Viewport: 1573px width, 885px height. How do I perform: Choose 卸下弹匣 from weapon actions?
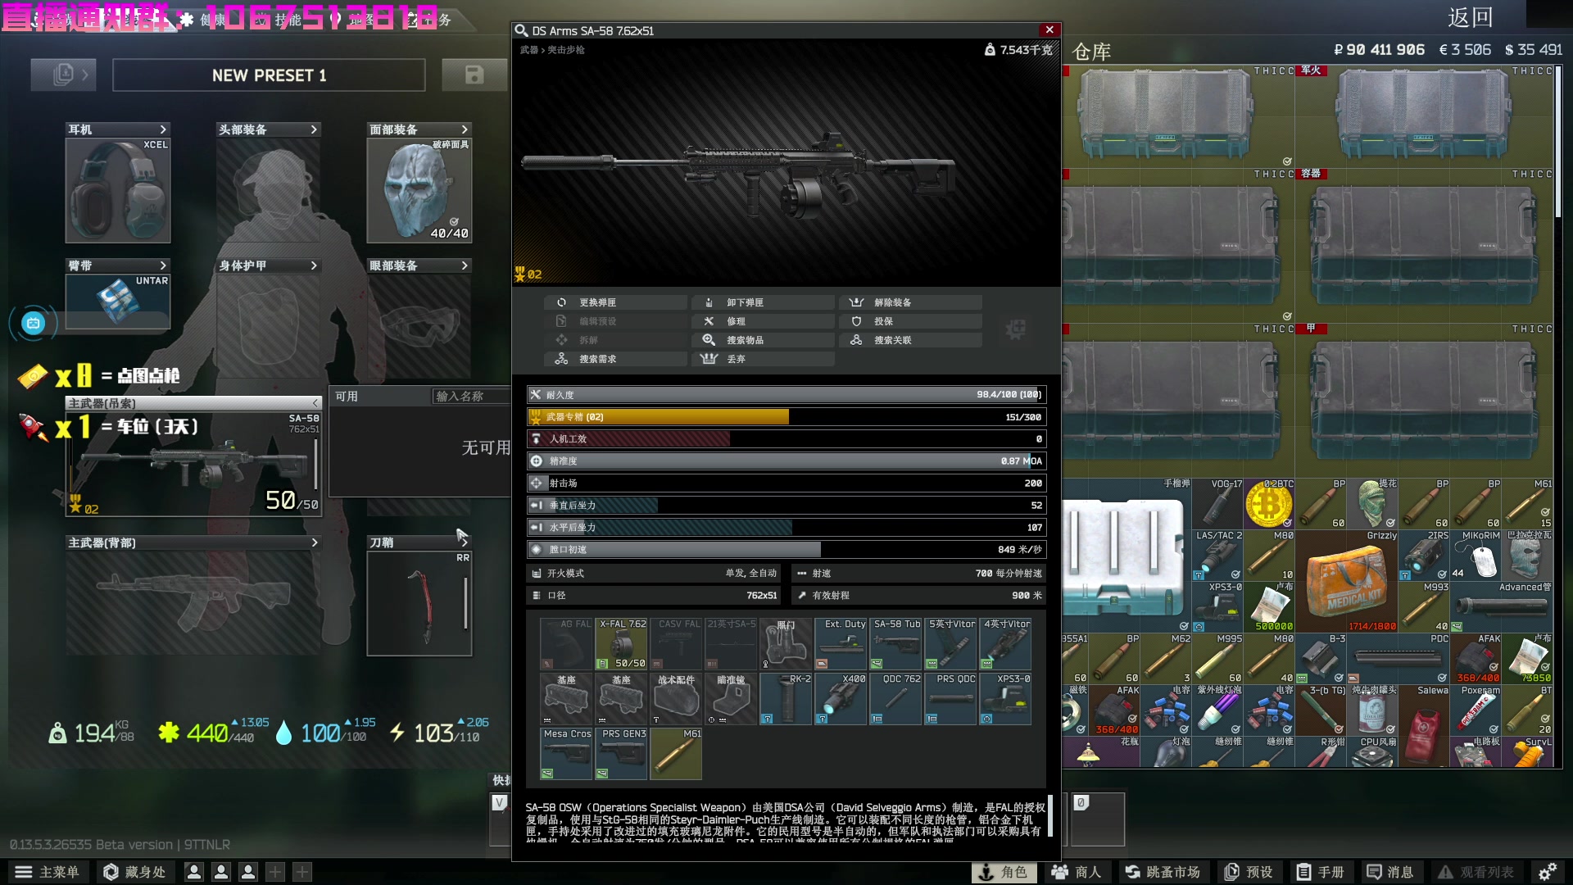(x=764, y=302)
